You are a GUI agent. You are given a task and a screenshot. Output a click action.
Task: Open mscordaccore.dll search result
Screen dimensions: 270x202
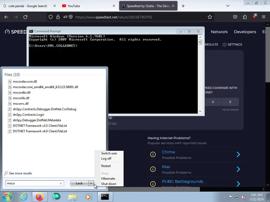point(25,82)
